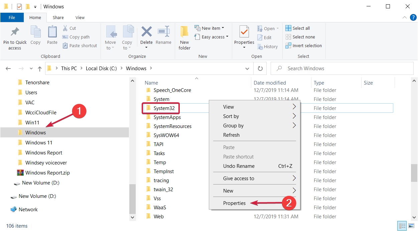
Task: Click the Rename icon
Action: click(x=163, y=32)
